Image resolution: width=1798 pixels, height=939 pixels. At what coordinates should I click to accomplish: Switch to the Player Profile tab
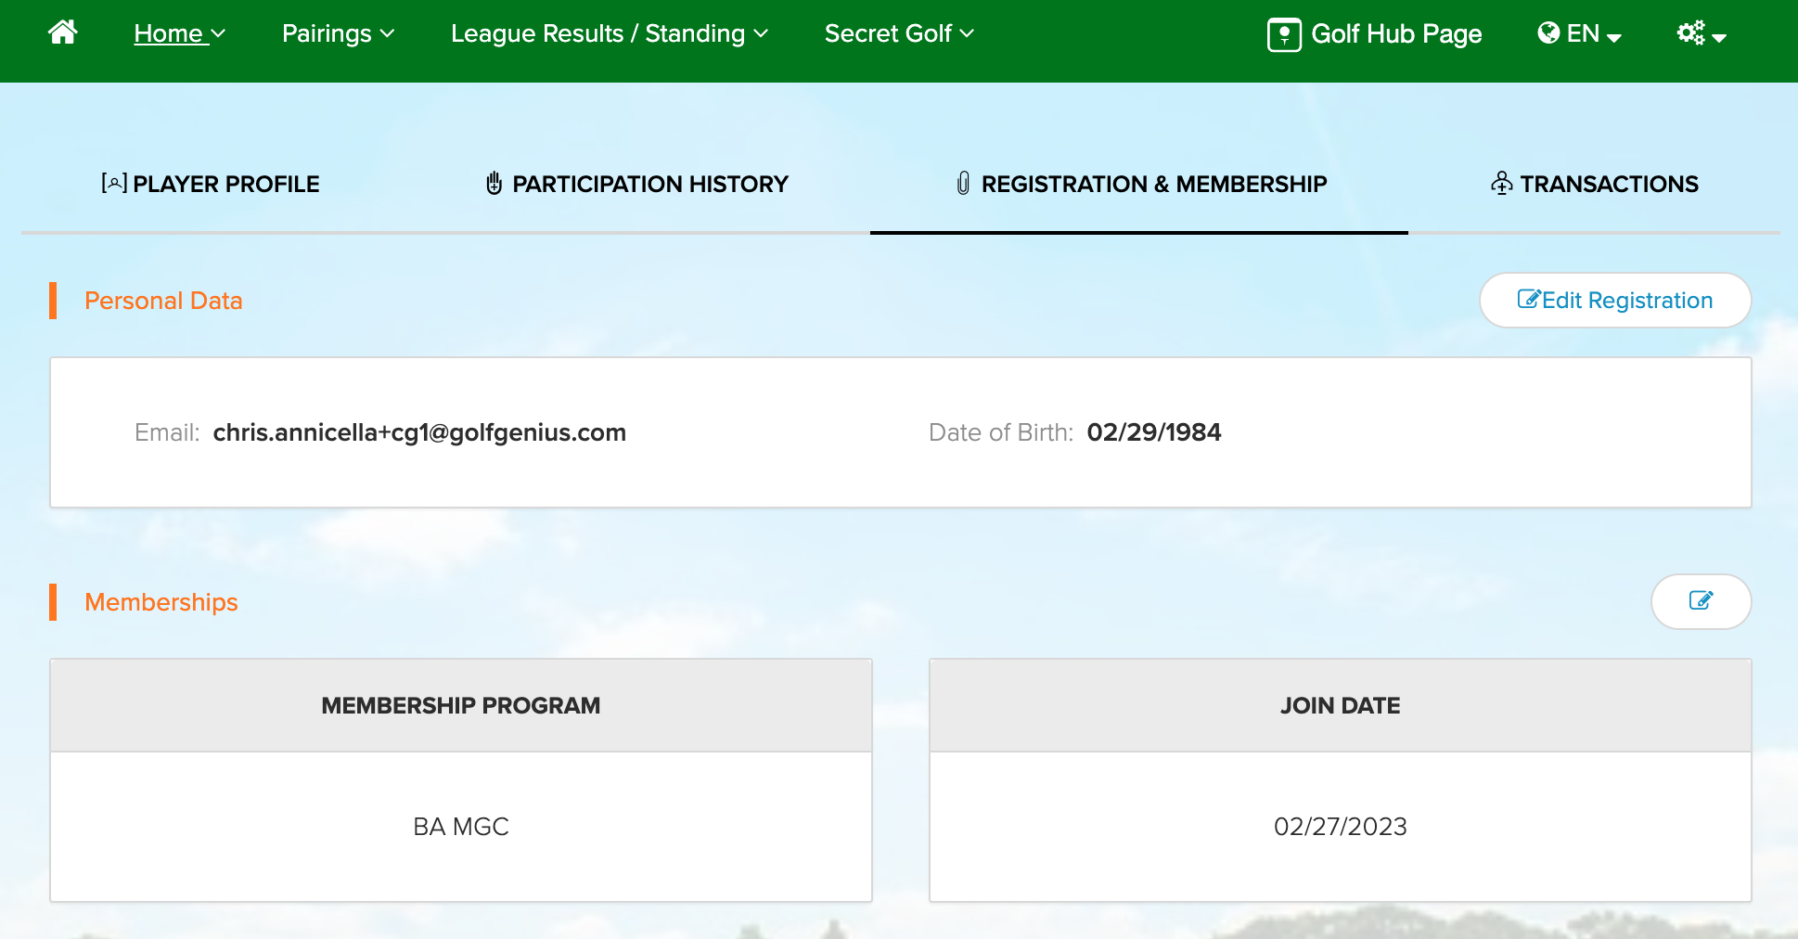coord(211,184)
